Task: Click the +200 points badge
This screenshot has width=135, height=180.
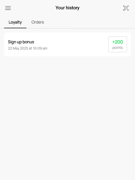Action: pos(117,44)
